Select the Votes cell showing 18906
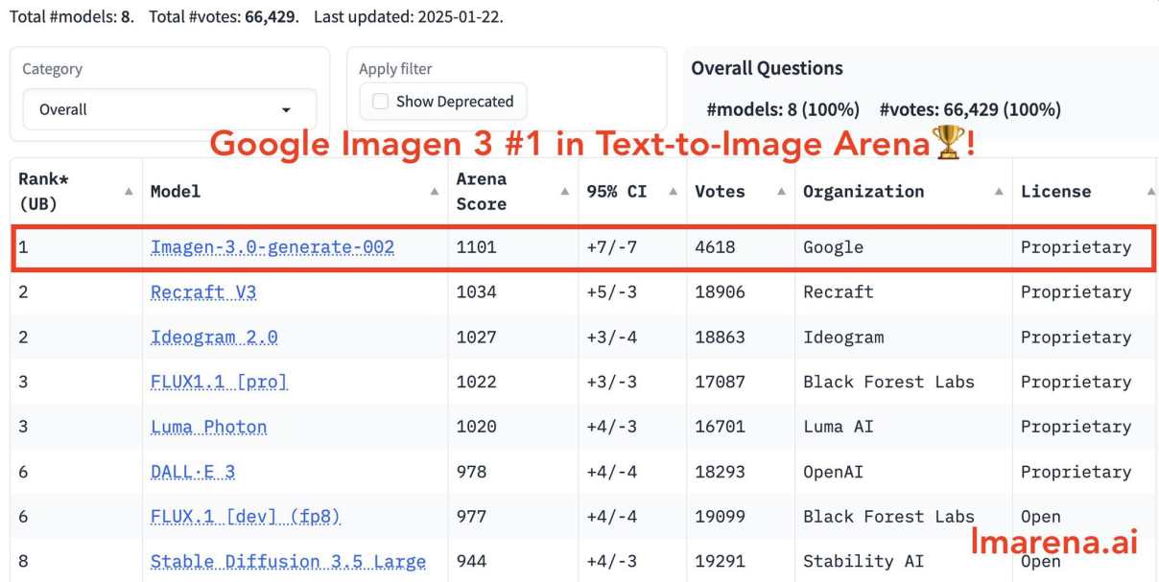Viewport: 1159px width, 582px height. (x=720, y=292)
